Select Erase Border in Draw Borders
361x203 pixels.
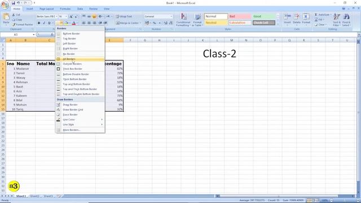[80, 114]
